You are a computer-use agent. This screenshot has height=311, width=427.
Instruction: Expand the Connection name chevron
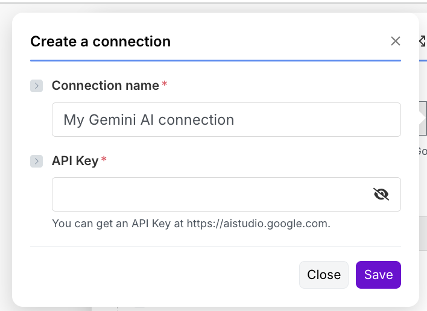[36, 86]
